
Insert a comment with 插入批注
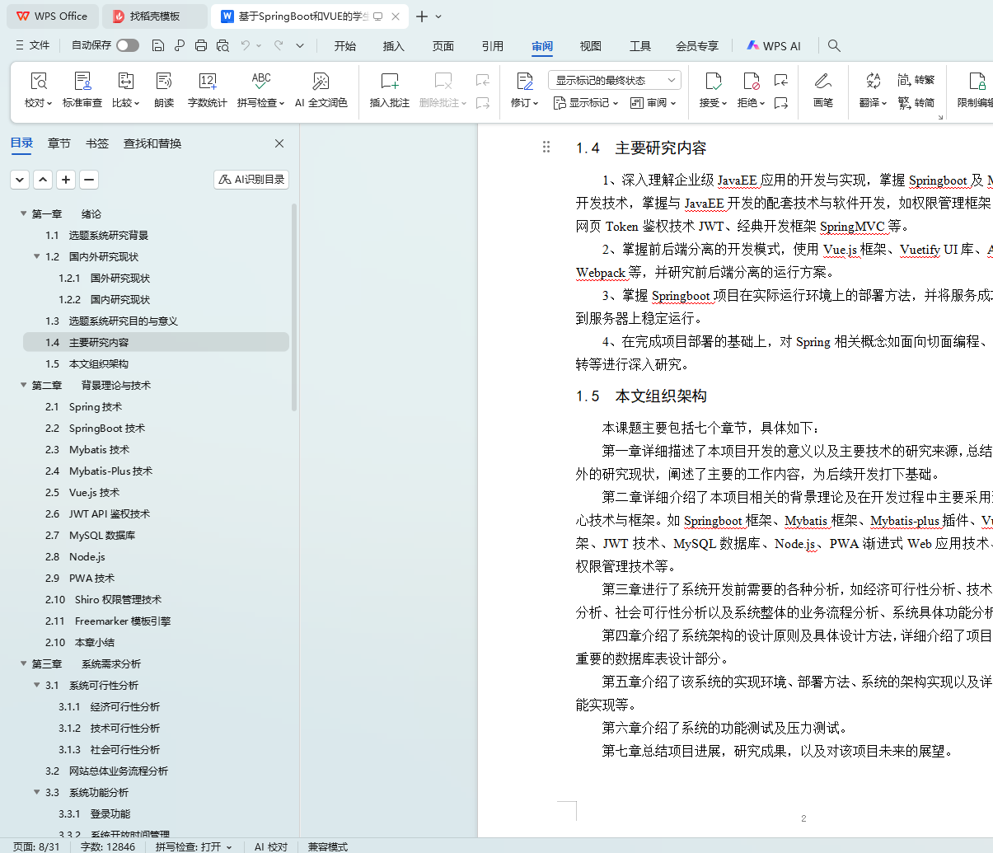389,82
